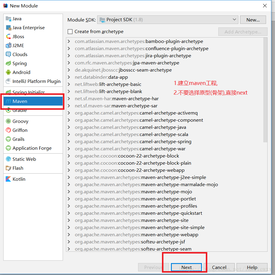Viewport: 275px width, 275px height.
Task: Select lift-archetype-basic row
Action: (x=165, y=84)
